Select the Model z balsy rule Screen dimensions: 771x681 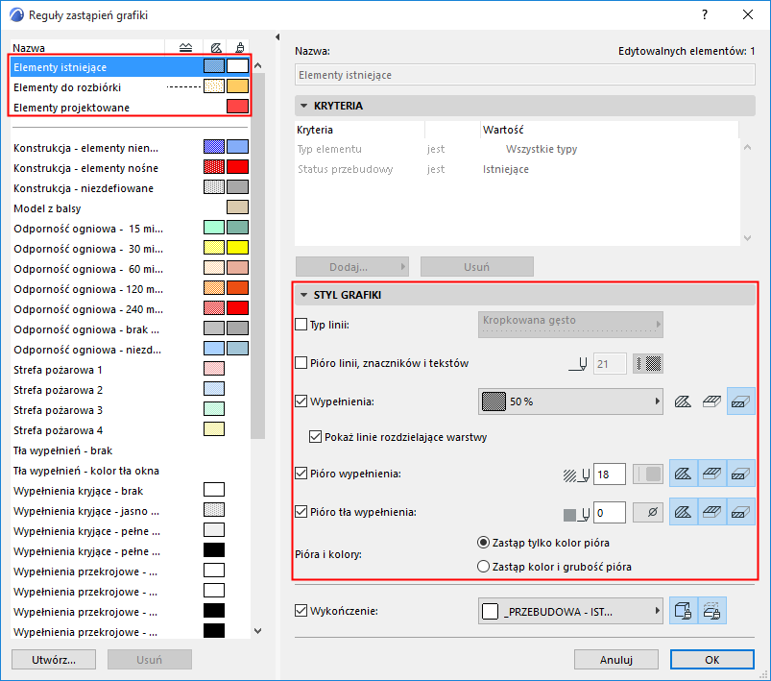click(131, 208)
